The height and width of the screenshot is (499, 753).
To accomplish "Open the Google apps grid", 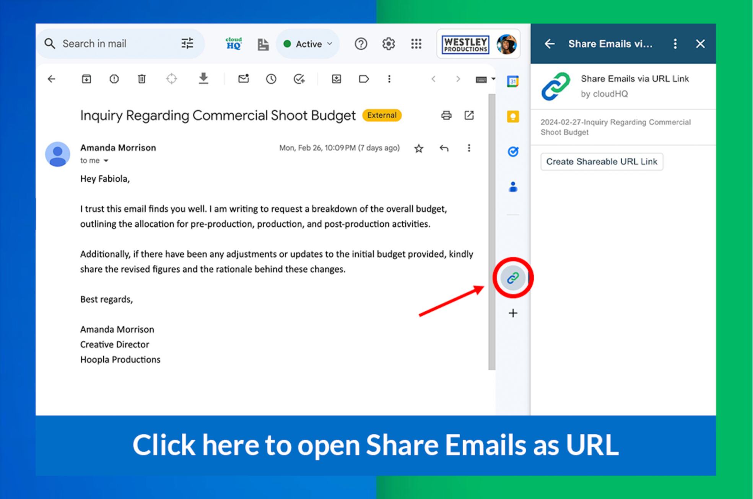I will [416, 44].
